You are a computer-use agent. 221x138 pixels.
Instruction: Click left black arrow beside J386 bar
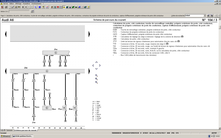pyautogui.click(x=6, y=71)
